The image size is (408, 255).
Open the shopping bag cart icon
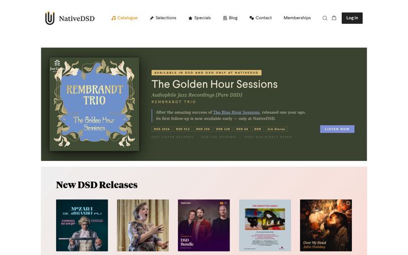tap(334, 18)
